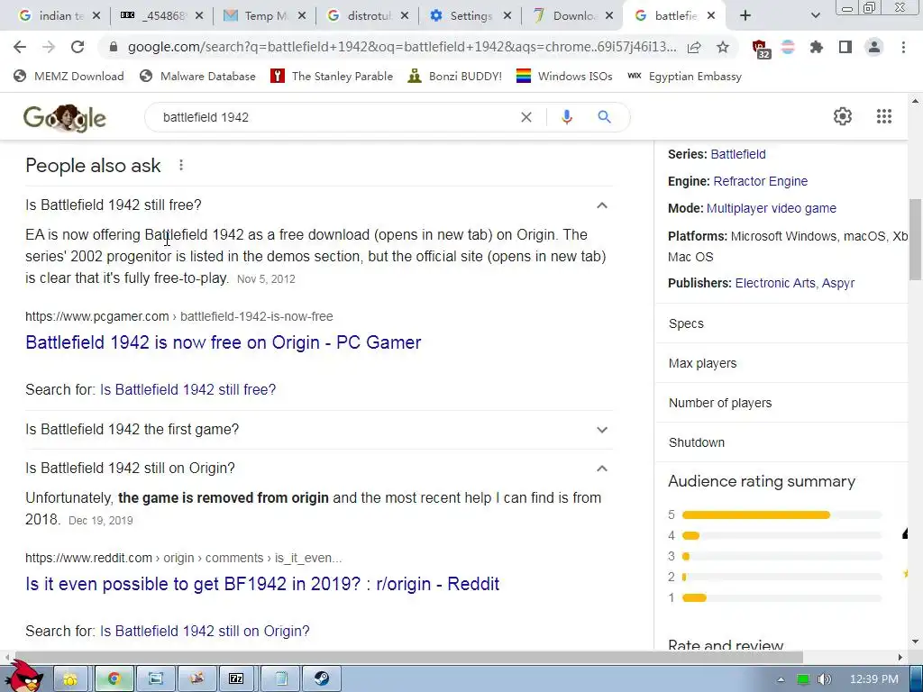Open the ad blocker extension showing 32
Viewport: 923px width, 692px height.
(760, 49)
